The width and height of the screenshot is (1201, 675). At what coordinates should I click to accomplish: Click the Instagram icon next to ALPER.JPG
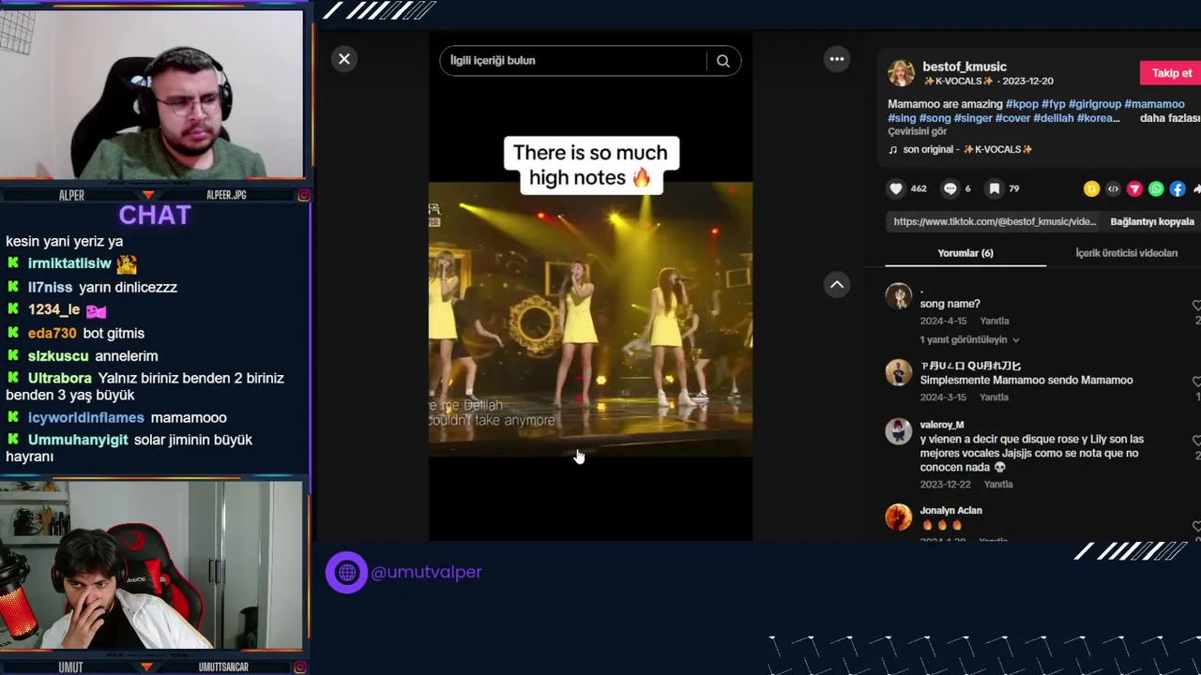(303, 195)
